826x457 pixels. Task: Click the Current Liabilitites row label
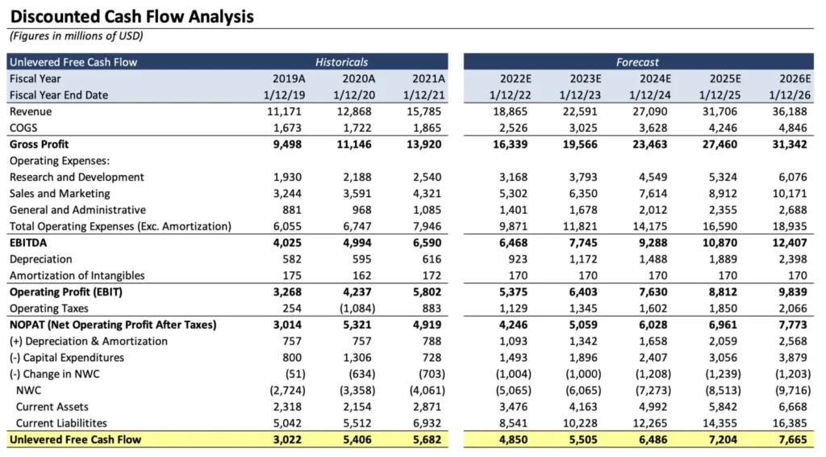[61, 423]
